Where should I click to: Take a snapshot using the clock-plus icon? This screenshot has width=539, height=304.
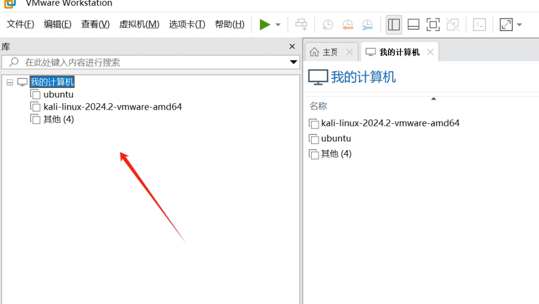point(327,24)
